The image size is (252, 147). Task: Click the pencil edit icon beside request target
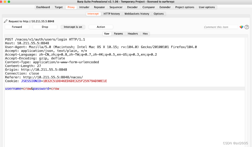6,21
